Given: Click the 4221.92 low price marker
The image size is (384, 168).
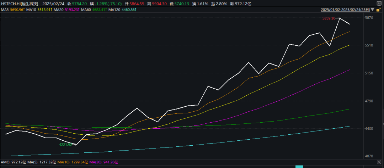Looking at the screenshot, I should click(x=65, y=145).
